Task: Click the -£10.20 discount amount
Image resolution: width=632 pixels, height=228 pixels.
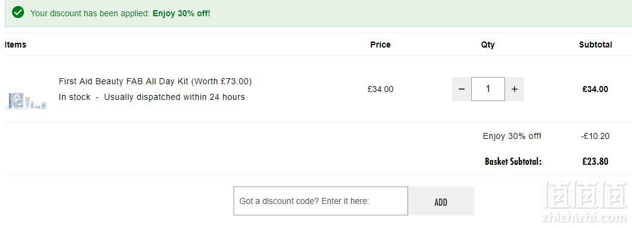Action: (x=595, y=136)
